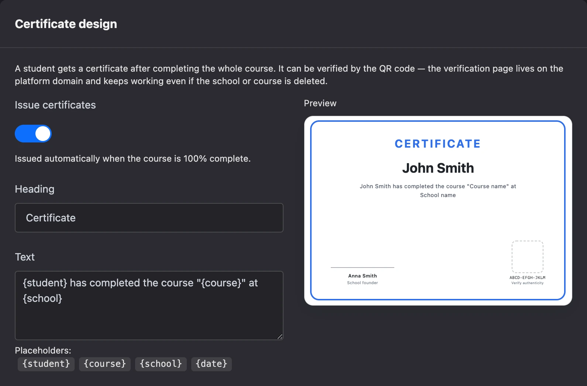The width and height of the screenshot is (587, 386).
Task: Click the Placeholders: label
Action: pos(43,351)
